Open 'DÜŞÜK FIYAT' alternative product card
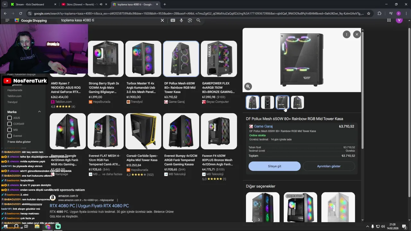This screenshot has height=231, width=411. (x=300, y=207)
